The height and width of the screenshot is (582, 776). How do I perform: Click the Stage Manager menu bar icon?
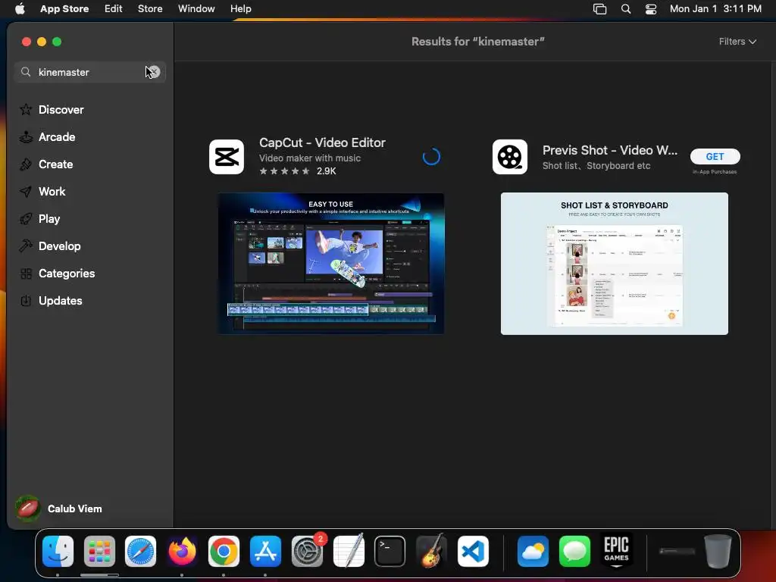[600, 9]
